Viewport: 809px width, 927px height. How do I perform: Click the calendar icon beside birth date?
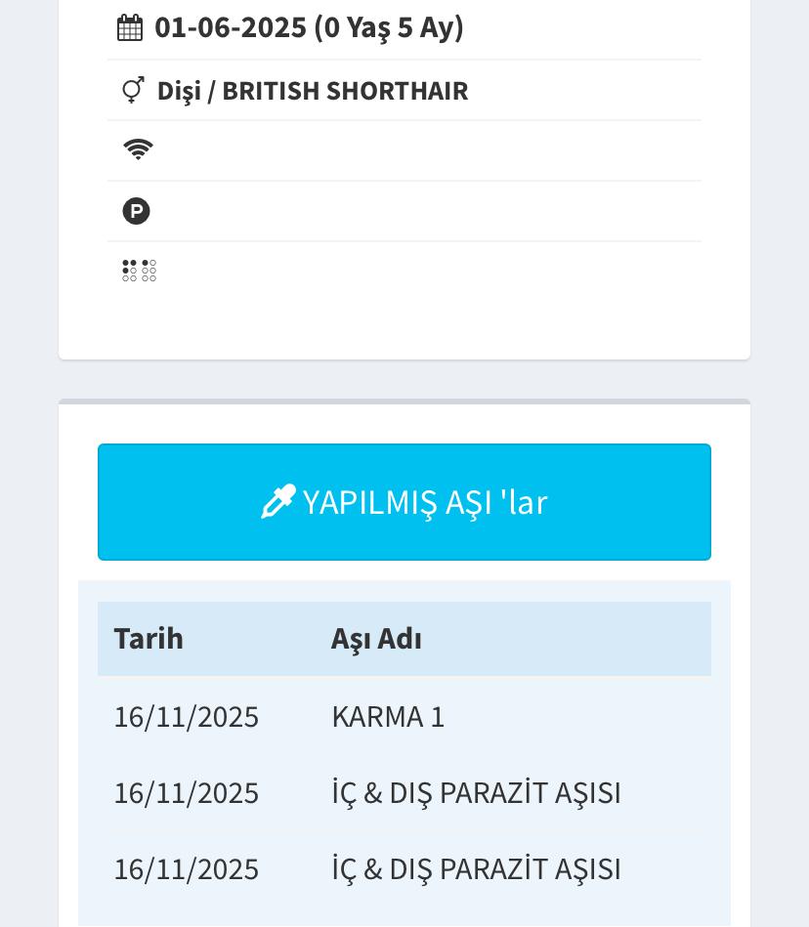point(130,28)
